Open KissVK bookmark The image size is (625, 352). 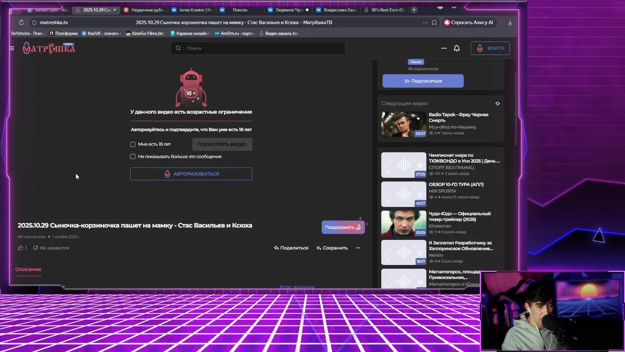(x=101, y=33)
